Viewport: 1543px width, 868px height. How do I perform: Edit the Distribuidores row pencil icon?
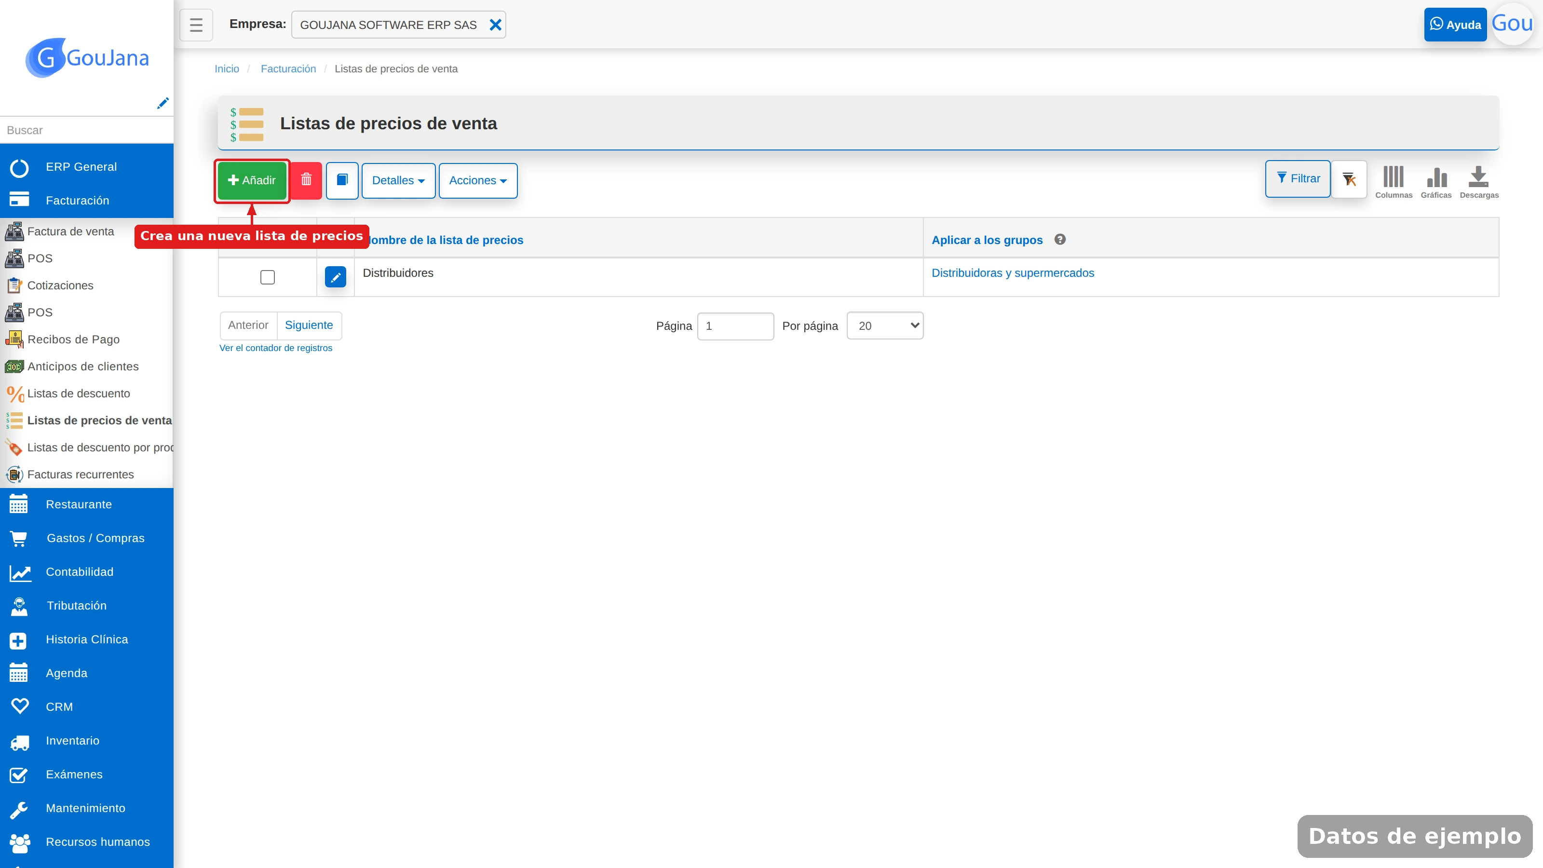[336, 277]
